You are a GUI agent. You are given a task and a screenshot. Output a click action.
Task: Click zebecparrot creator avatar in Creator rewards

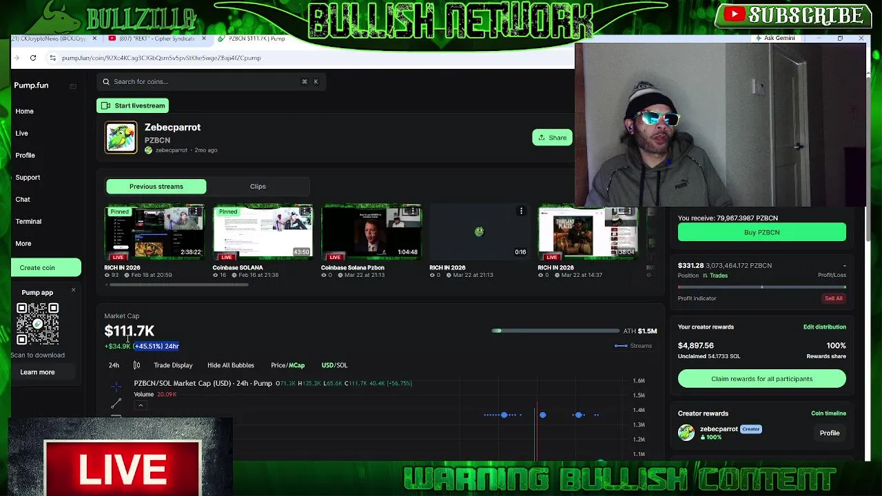(686, 433)
